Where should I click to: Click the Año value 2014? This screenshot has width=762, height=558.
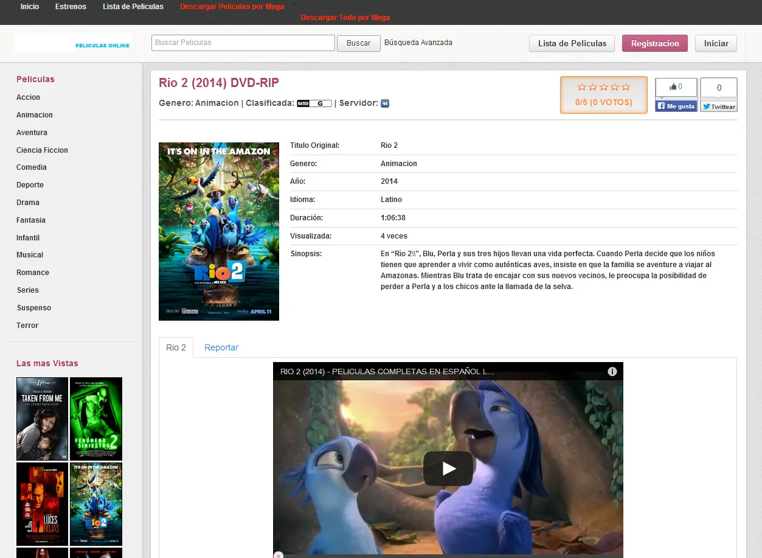click(389, 181)
